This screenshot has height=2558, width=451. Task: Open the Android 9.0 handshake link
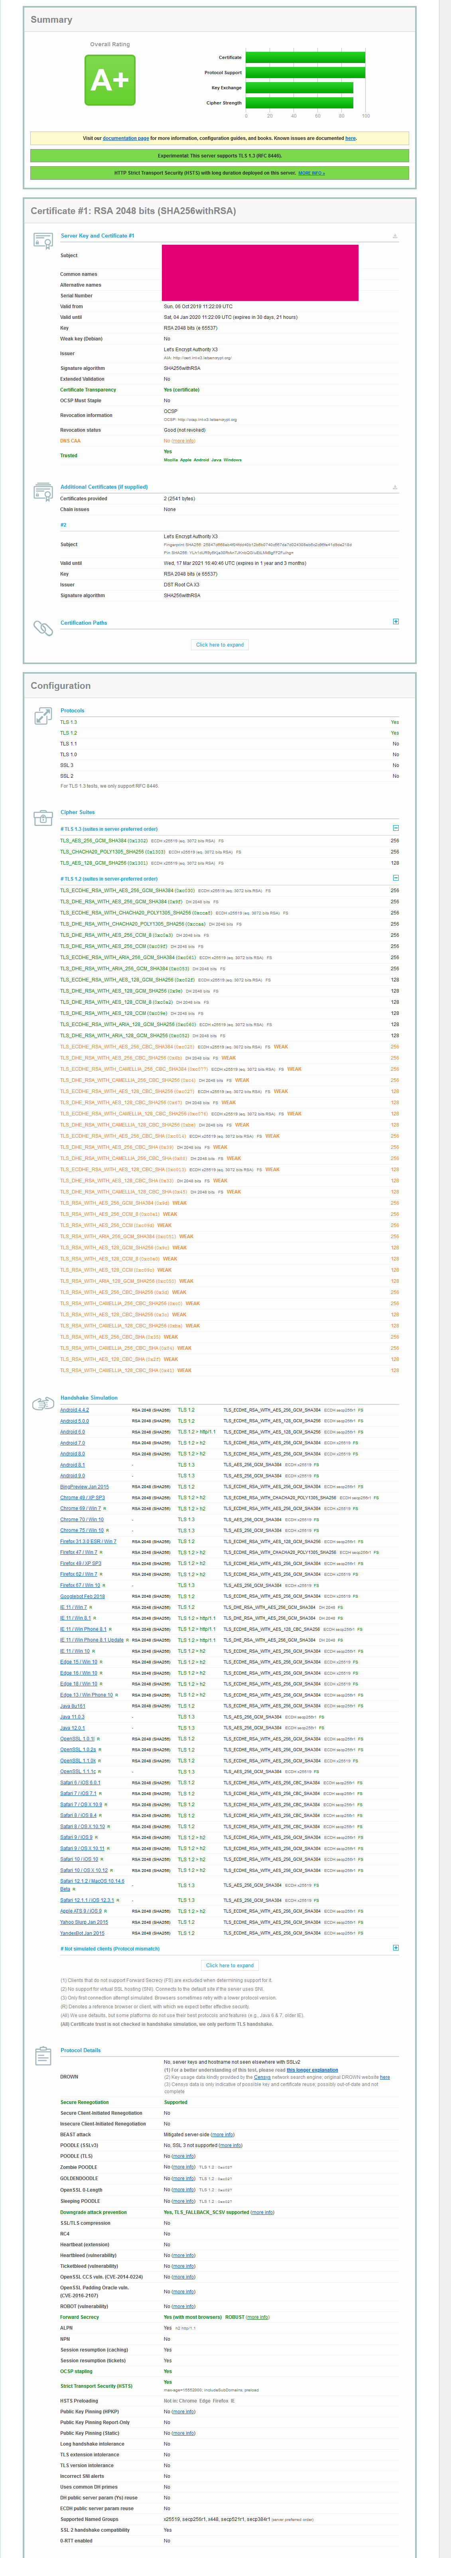click(x=73, y=1476)
